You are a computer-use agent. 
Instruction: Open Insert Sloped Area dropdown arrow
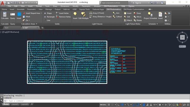click(x=41, y=13)
